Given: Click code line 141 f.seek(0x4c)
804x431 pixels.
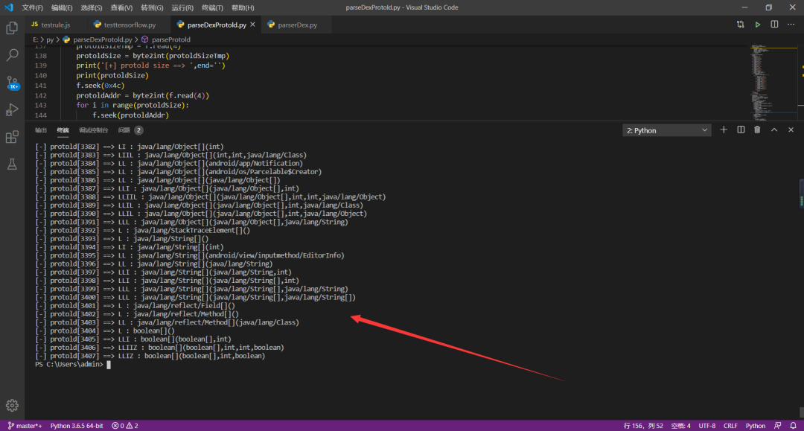Looking at the screenshot, I should click(x=100, y=86).
